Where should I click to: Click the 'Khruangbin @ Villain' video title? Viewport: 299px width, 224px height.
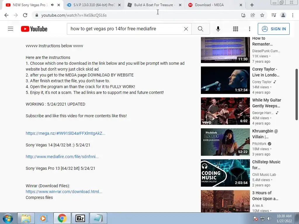click(x=265, y=134)
